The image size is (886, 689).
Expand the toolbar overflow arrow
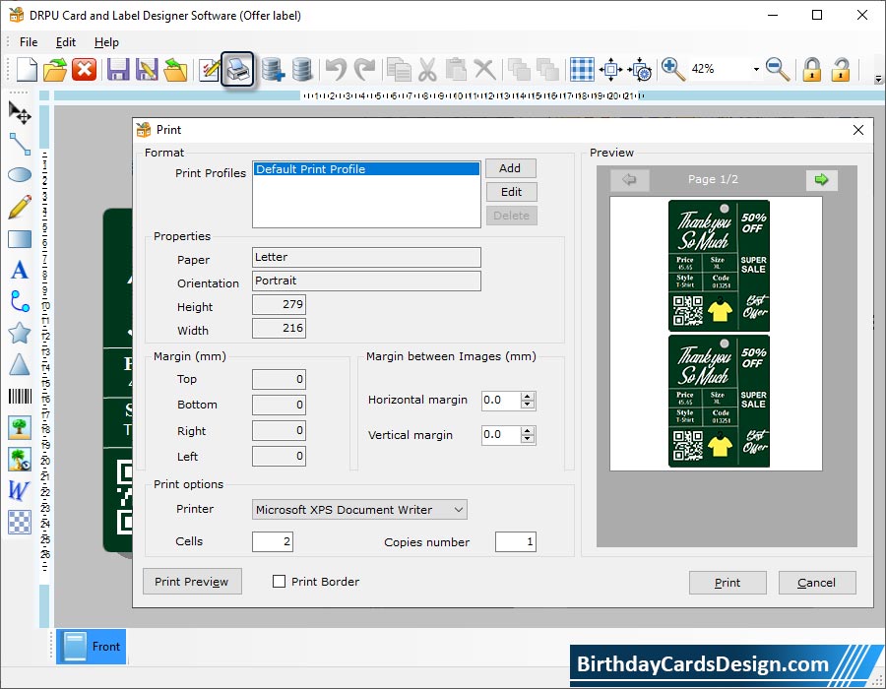coord(878,79)
